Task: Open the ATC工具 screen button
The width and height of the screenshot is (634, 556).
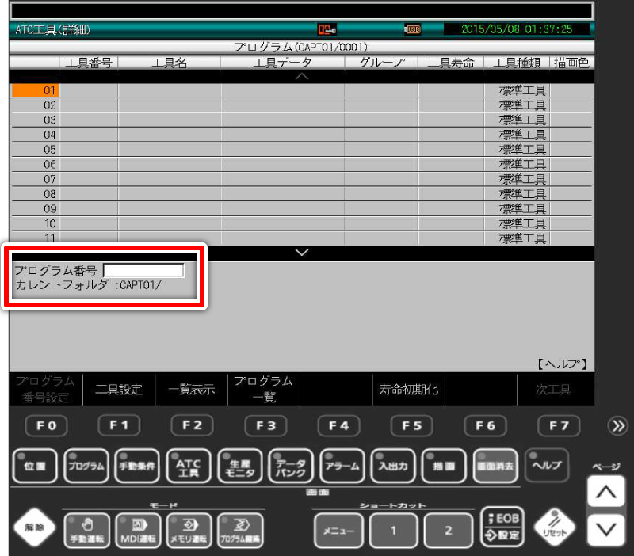Action: (189, 467)
